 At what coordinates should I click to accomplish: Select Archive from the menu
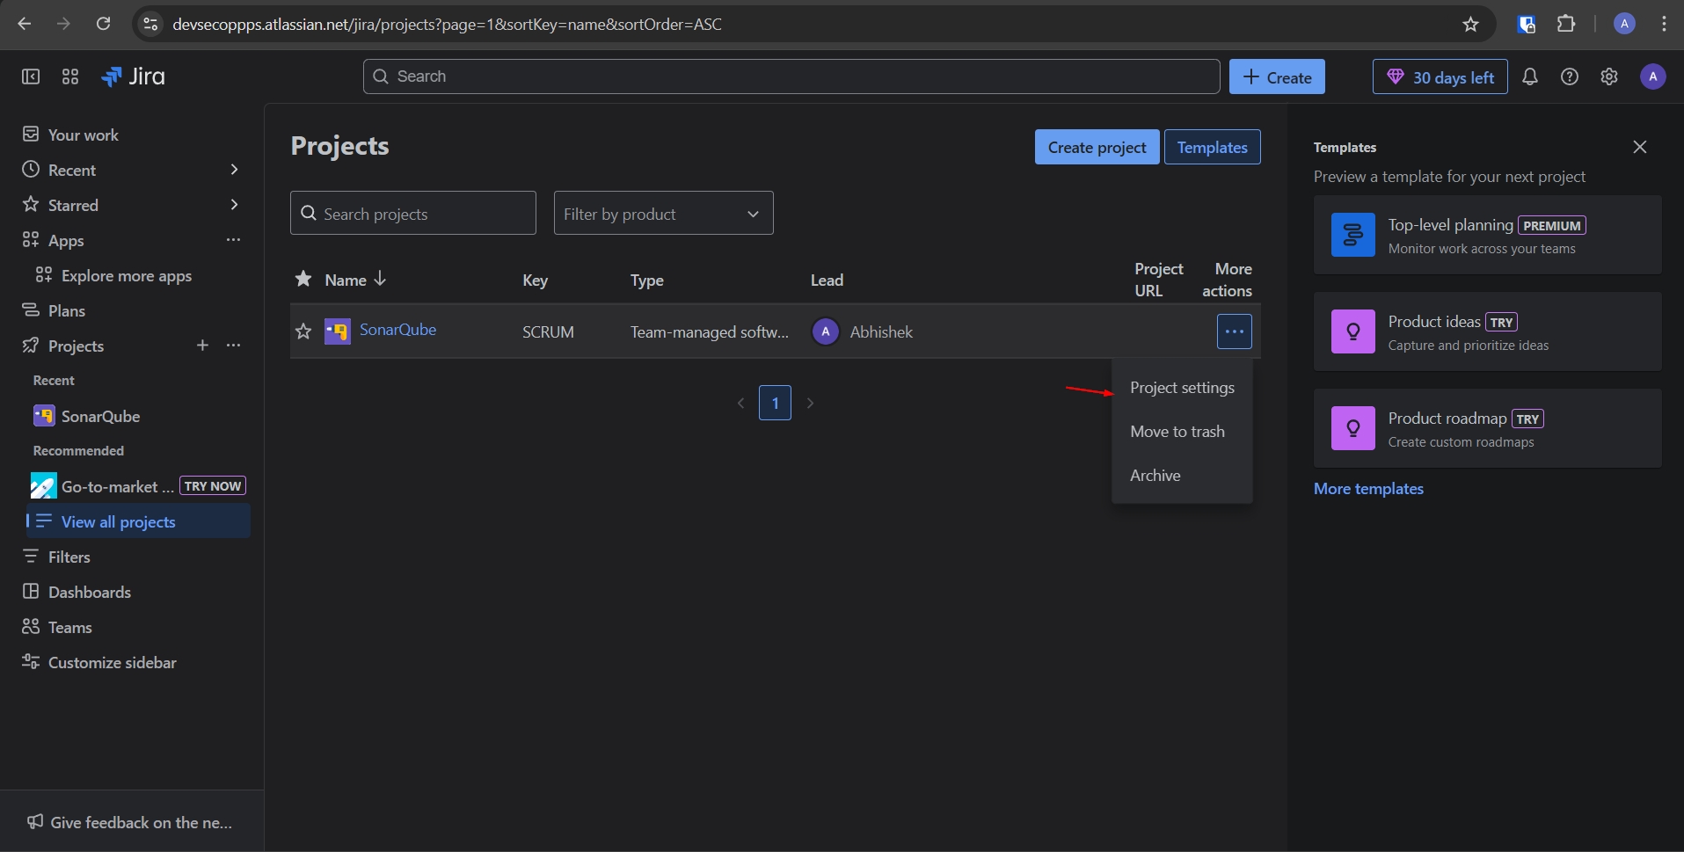(1182, 476)
